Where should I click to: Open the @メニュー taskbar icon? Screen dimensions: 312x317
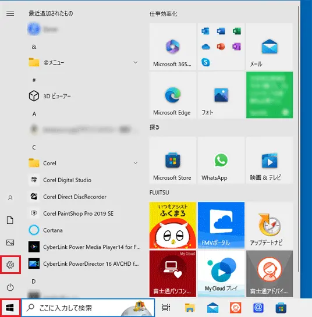pos(258,308)
